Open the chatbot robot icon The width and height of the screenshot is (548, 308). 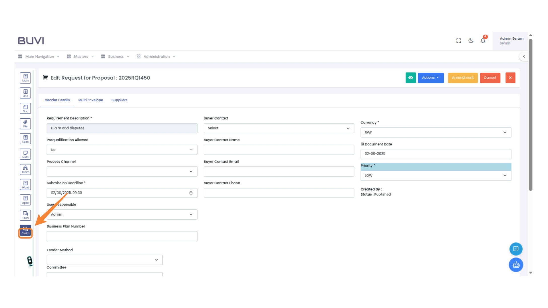click(516, 265)
